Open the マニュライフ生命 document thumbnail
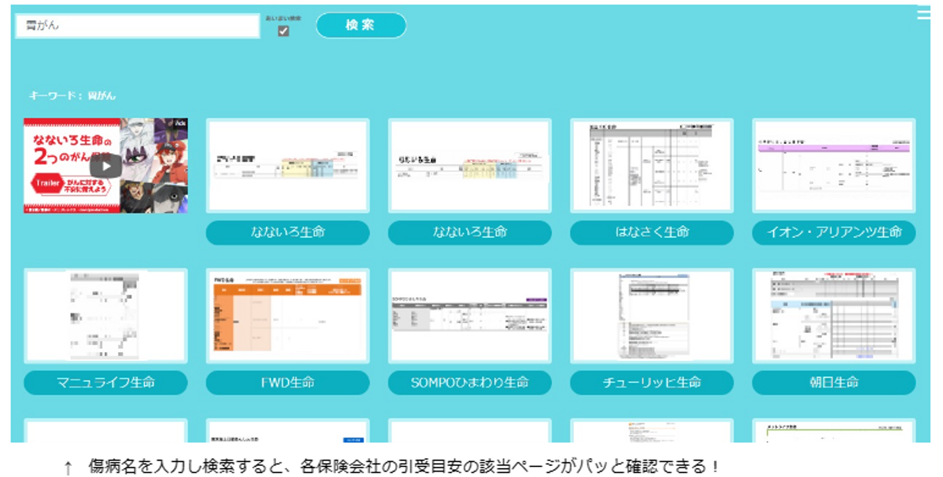The image size is (943, 477). point(106,316)
